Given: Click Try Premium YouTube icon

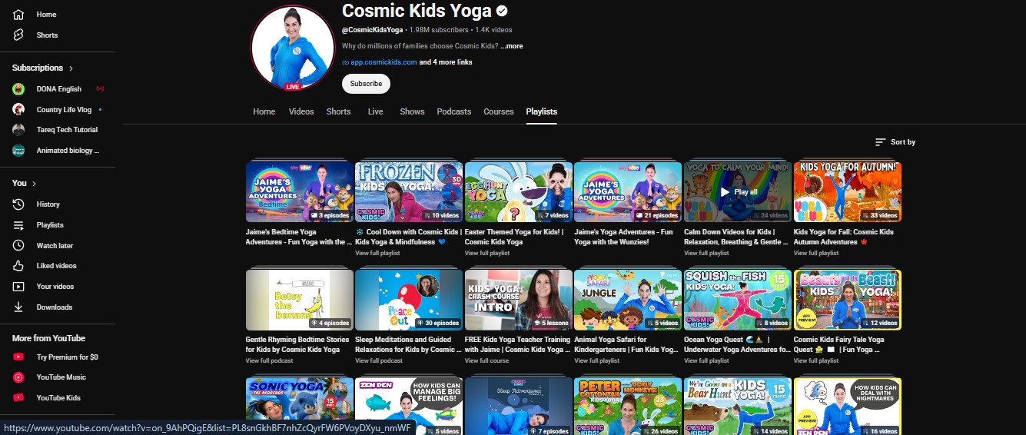Looking at the screenshot, I should click(18, 357).
